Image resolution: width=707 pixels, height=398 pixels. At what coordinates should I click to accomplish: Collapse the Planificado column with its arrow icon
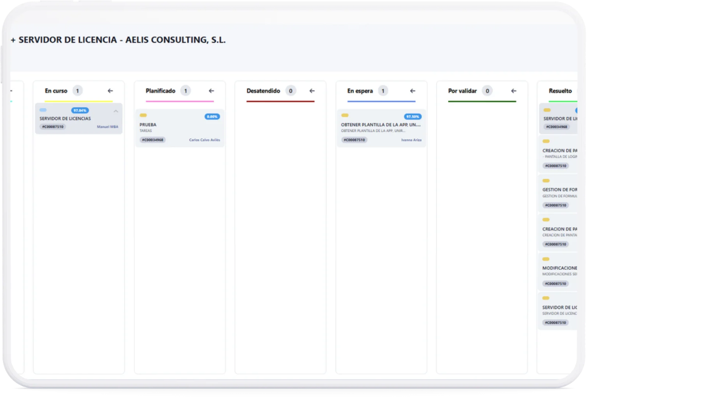(211, 91)
